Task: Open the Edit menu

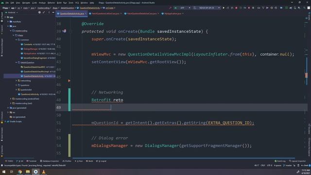Action: click(x=12, y=3)
